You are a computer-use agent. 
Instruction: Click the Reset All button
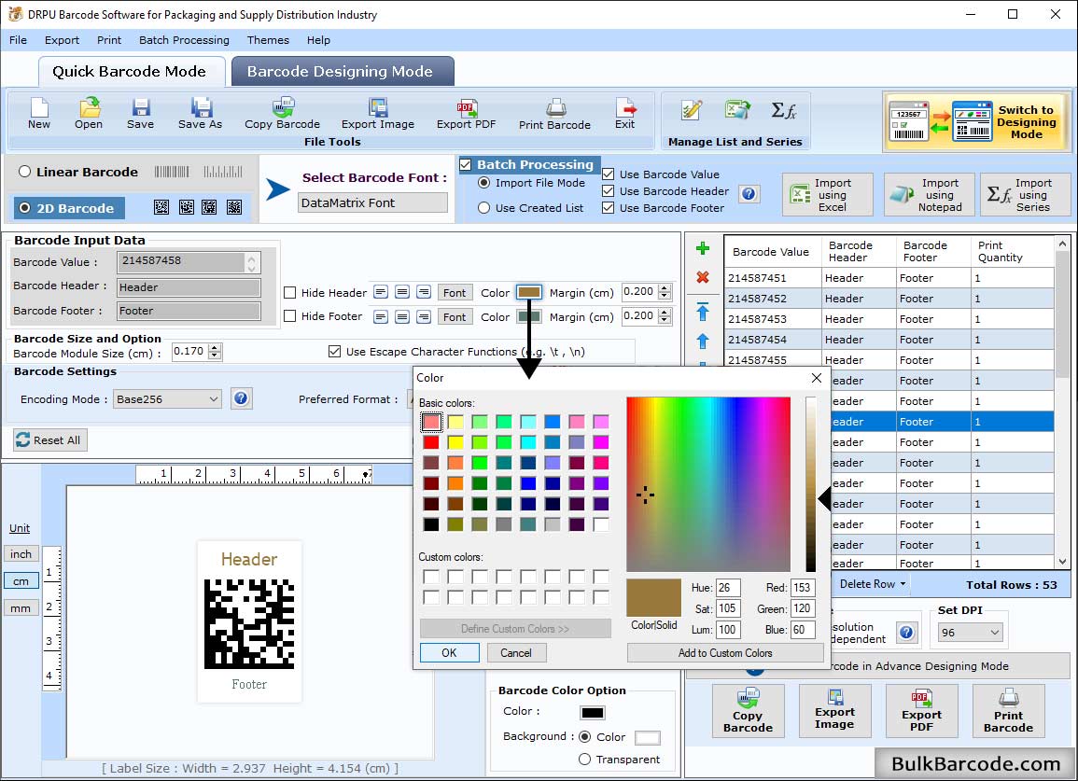[49, 440]
